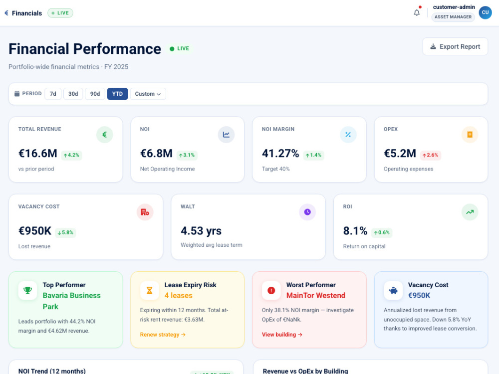Click 'Portfolio-wide financial metrics · FY 2025' subtitle
Screen dimensions: 499x374
pos(68,67)
